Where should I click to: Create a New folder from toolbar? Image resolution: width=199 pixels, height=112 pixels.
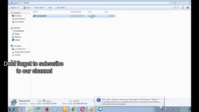click(61, 7)
